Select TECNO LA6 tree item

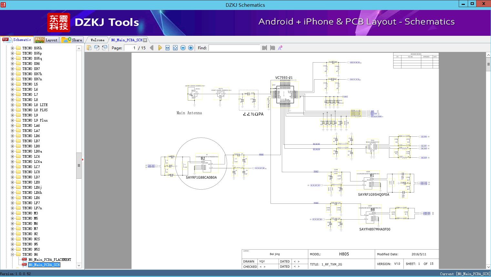pyautogui.click(x=31, y=125)
